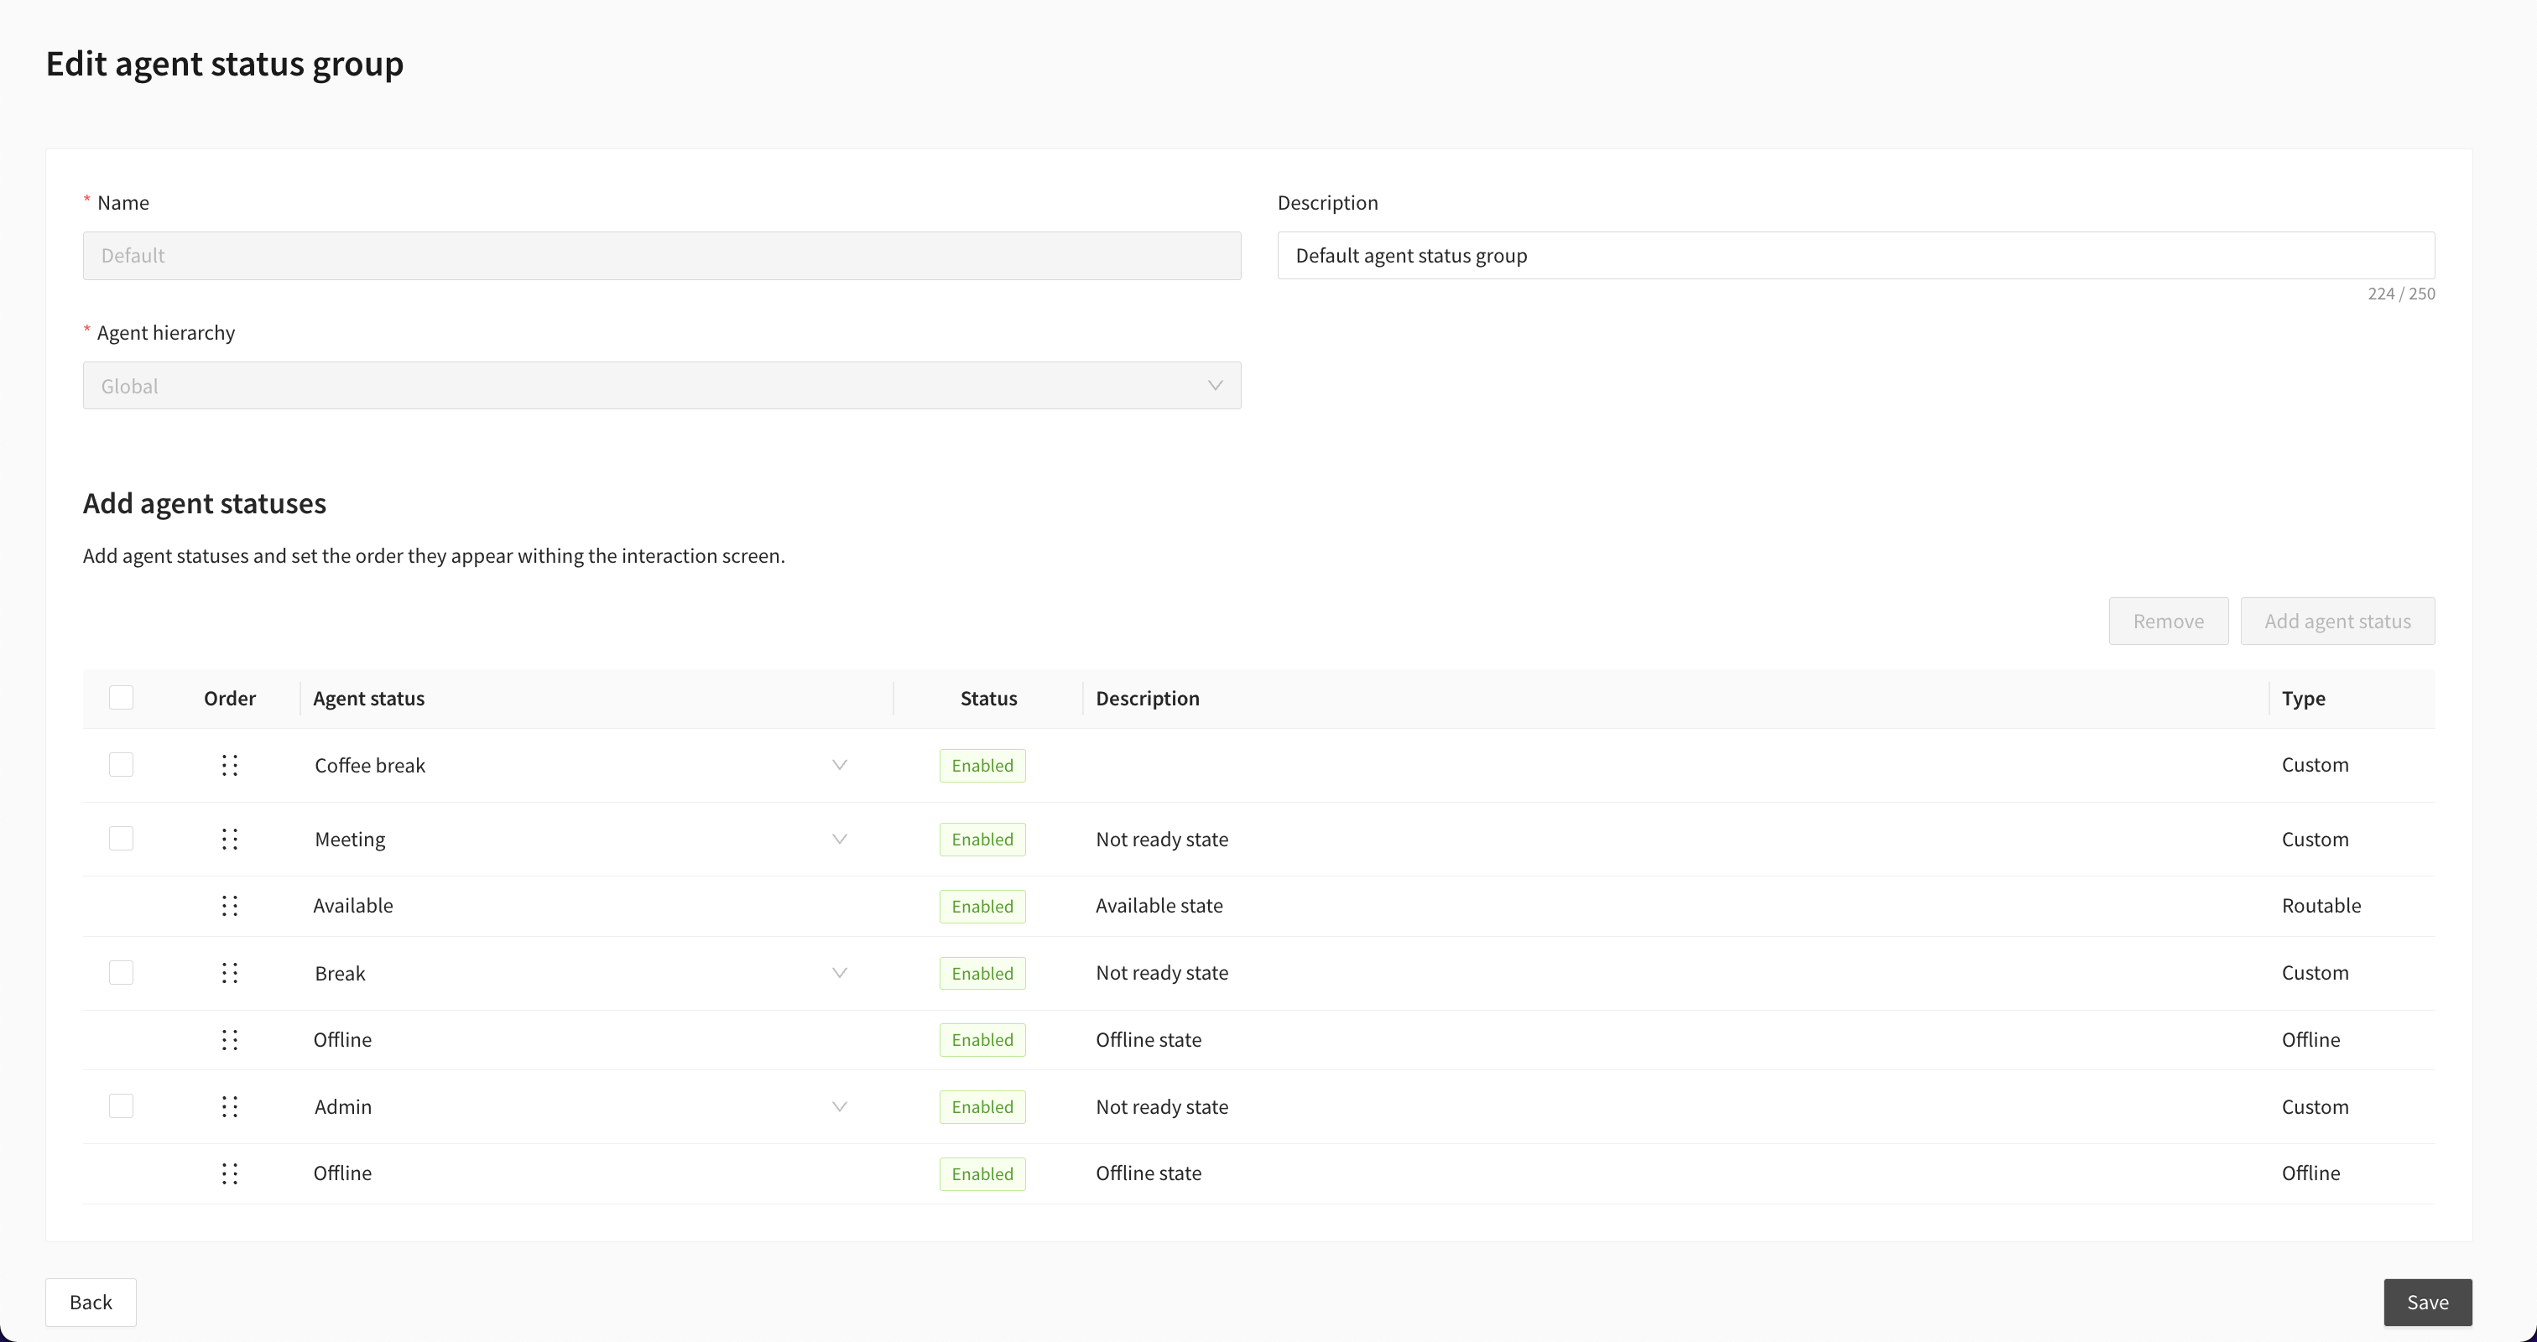Click the Order column header
Screen dimensions: 2537x1342
230,698
